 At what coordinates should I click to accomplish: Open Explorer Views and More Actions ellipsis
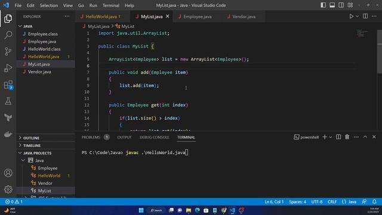pos(67,16)
